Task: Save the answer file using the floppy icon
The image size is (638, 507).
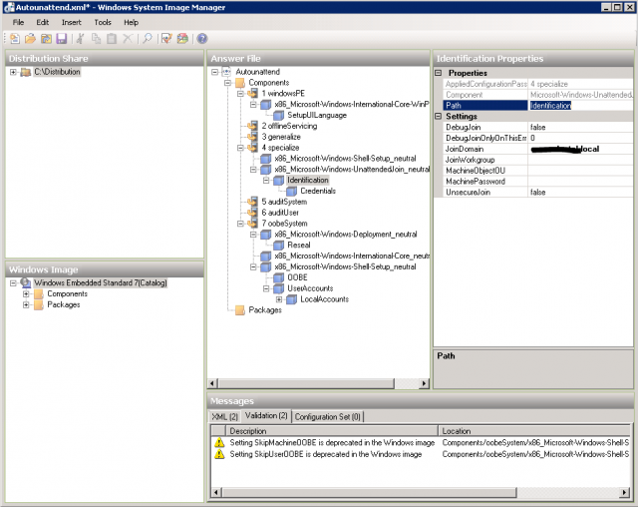Action: [x=62, y=38]
